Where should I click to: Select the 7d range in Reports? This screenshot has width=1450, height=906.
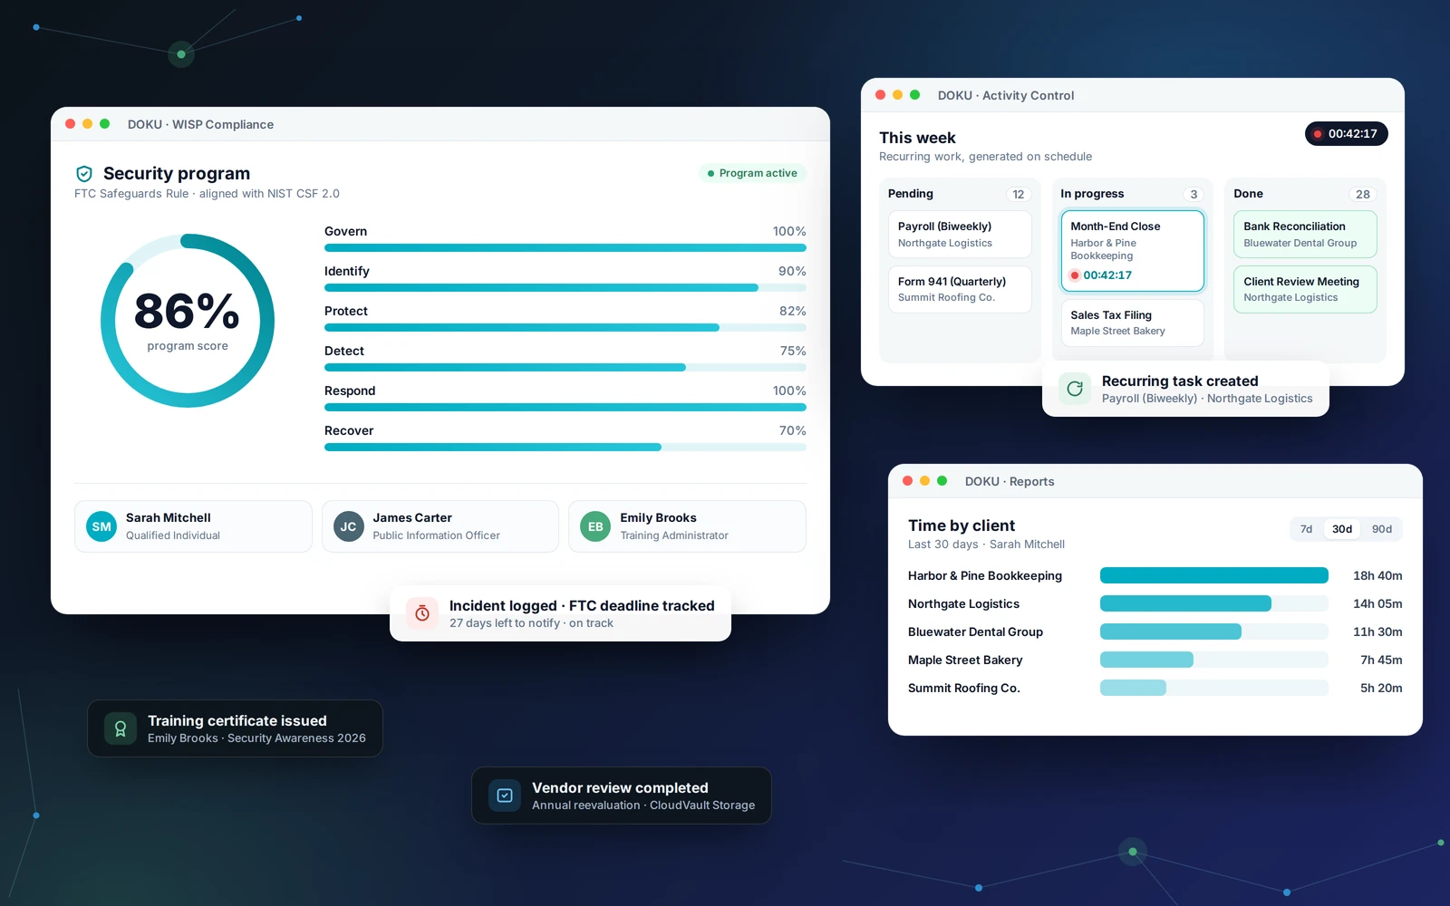pos(1306,529)
